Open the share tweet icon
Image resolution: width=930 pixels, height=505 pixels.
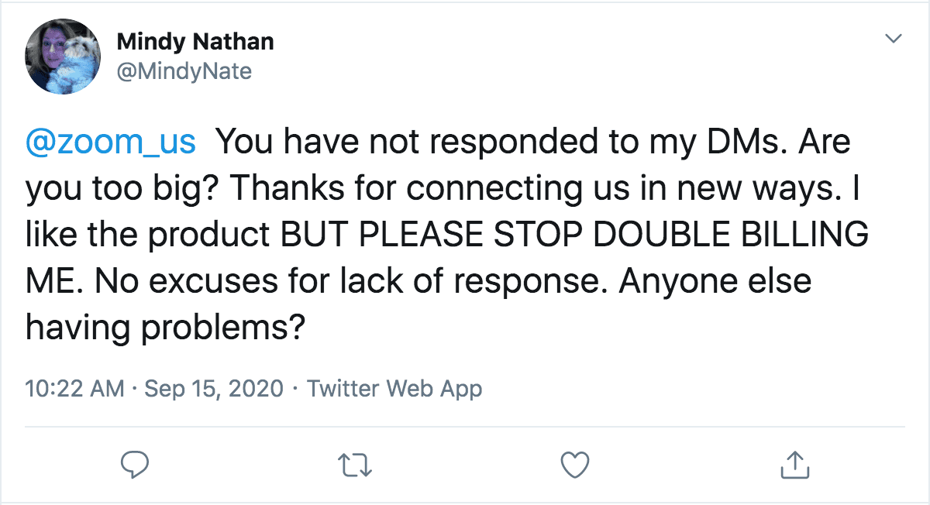794,464
